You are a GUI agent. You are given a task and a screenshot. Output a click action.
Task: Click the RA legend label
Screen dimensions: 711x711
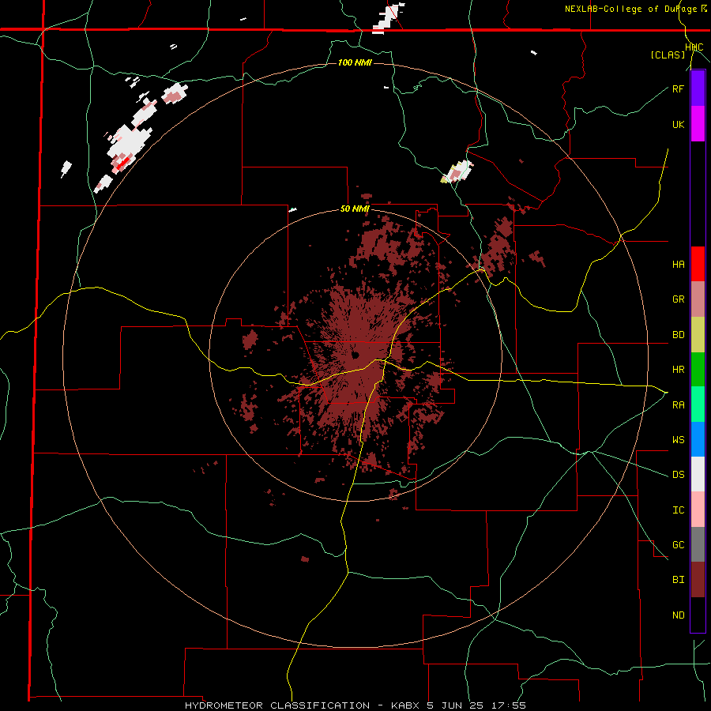tap(678, 405)
